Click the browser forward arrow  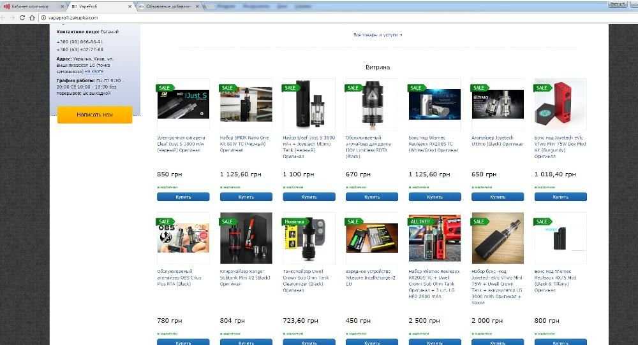12,18
